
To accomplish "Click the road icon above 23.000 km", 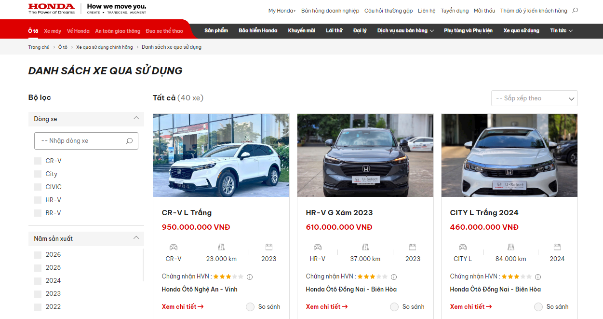I will [221, 247].
